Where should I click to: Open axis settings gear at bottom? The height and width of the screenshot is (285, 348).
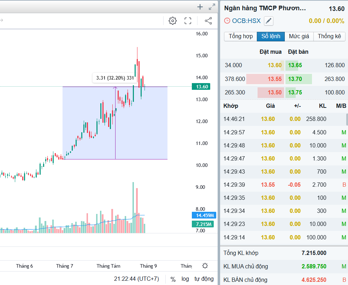point(205,266)
